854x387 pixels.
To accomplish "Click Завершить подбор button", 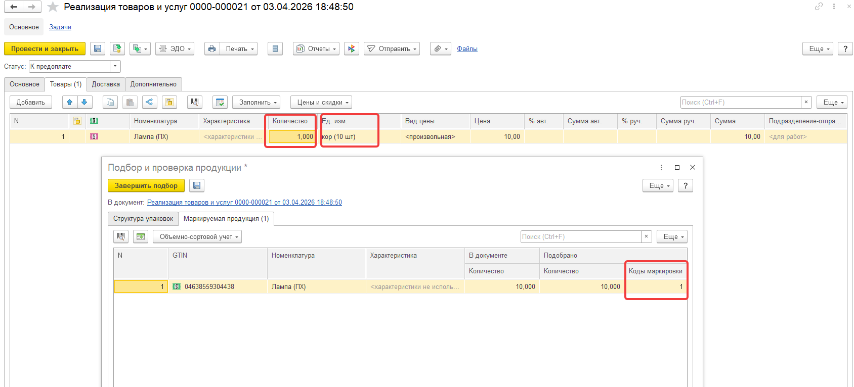I will 146,185.
